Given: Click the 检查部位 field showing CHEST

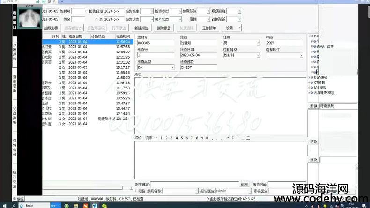Looking at the screenshot, I should click(199, 67).
